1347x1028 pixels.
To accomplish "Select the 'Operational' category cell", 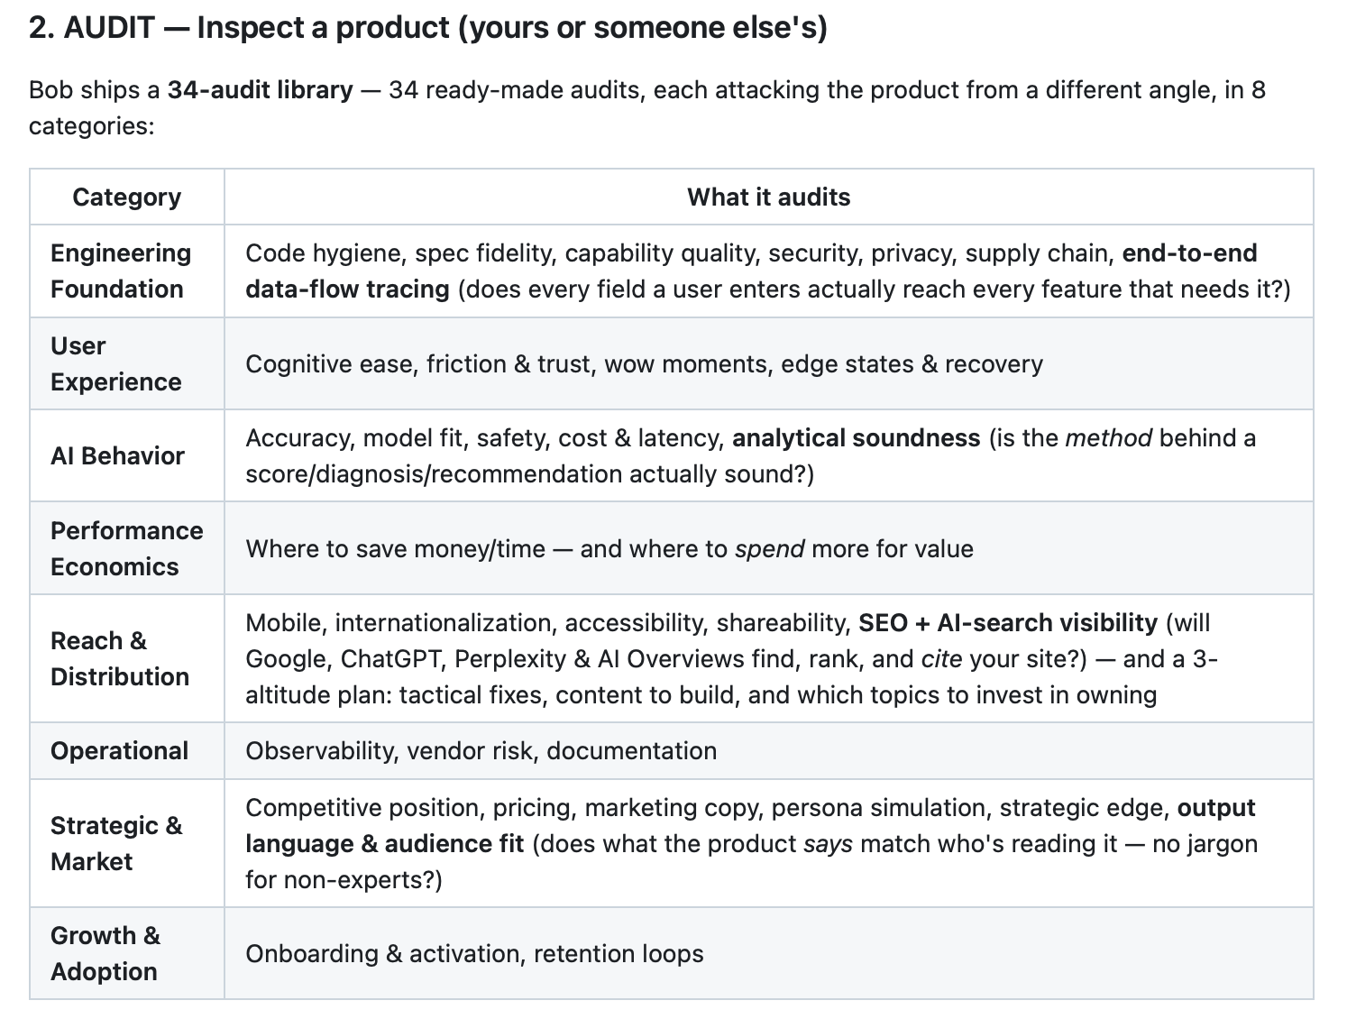I will 127,750.
